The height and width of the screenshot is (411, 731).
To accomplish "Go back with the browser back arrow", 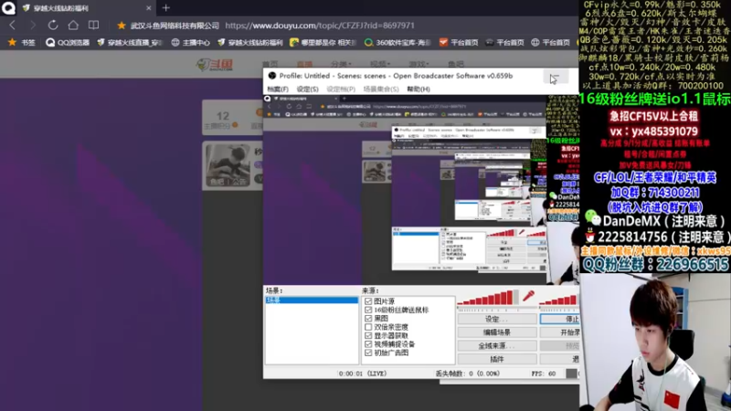I will [x=13, y=26].
